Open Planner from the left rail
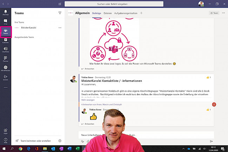 point(5,59)
